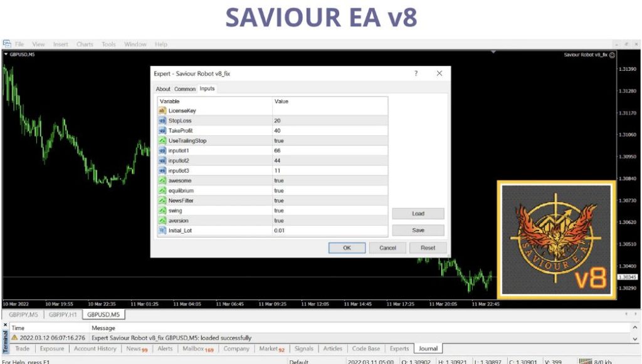642x364 pixels.
Task: Click the Load button
Action: pos(418,214)
